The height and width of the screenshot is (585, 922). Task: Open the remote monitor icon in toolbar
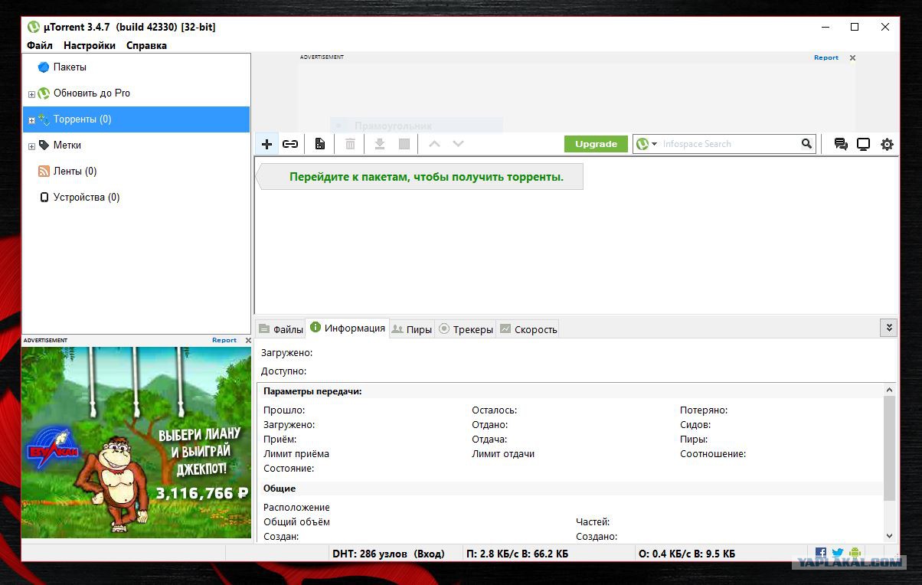click(863, 144)
